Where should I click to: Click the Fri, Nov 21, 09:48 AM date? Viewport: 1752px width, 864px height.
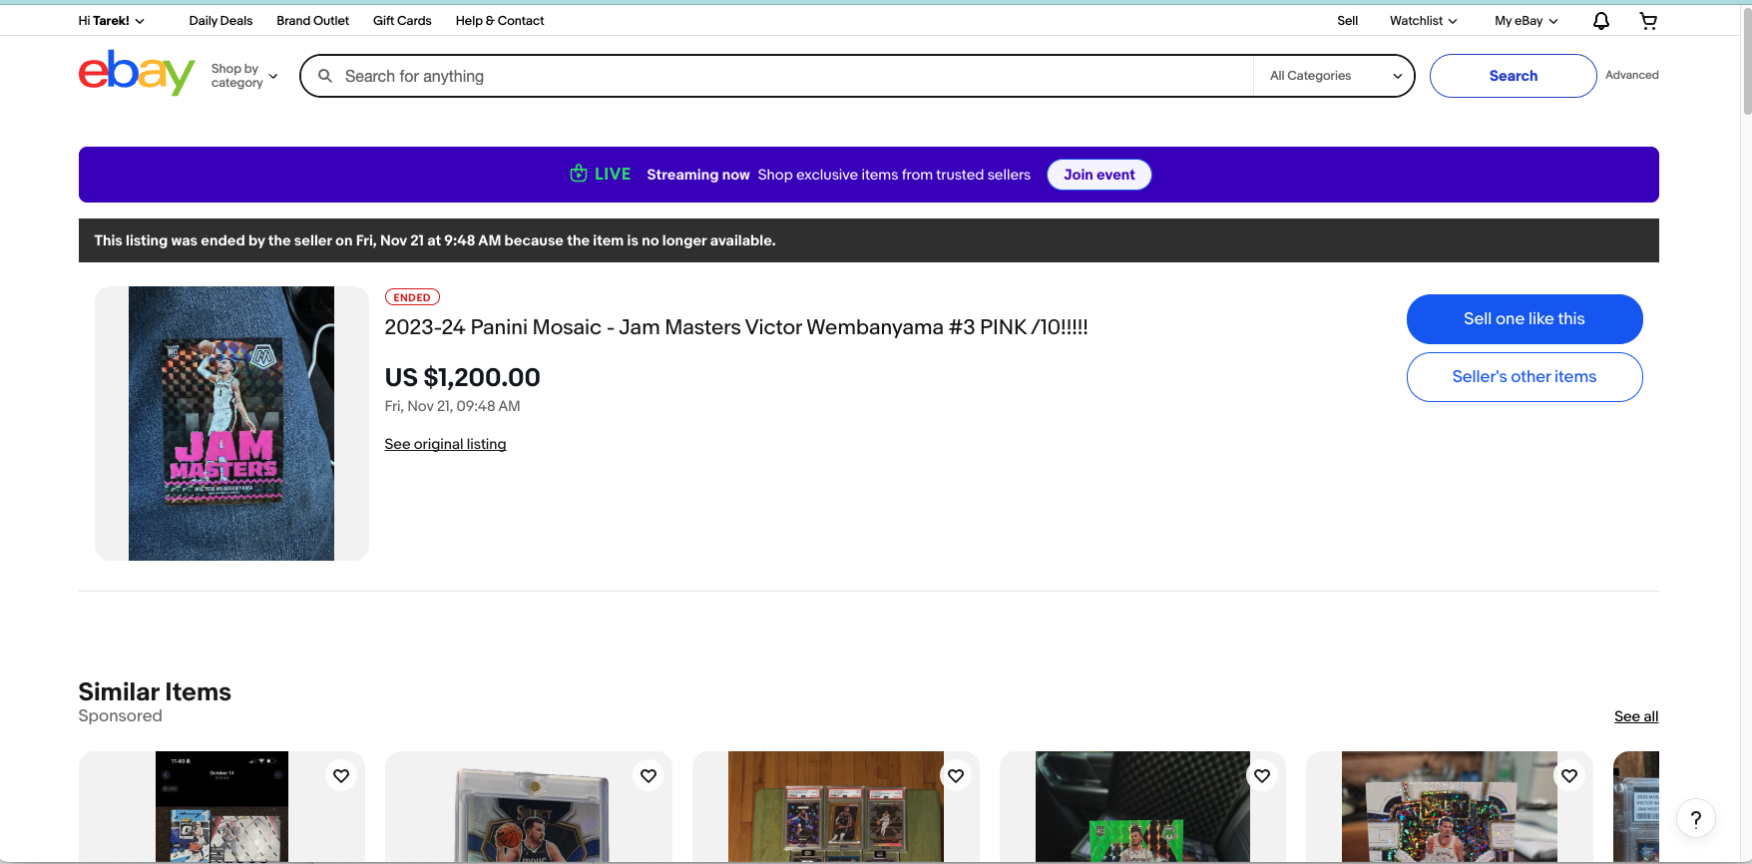coord(452,406)
